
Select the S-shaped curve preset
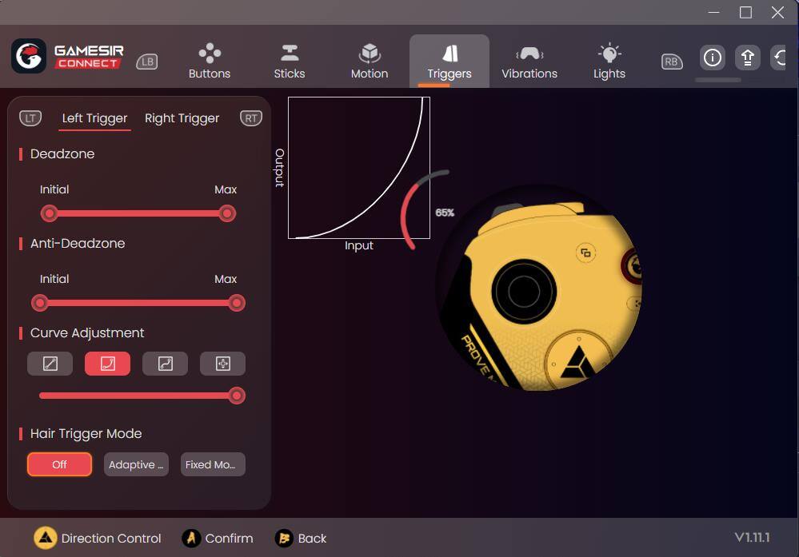(165, 364)
